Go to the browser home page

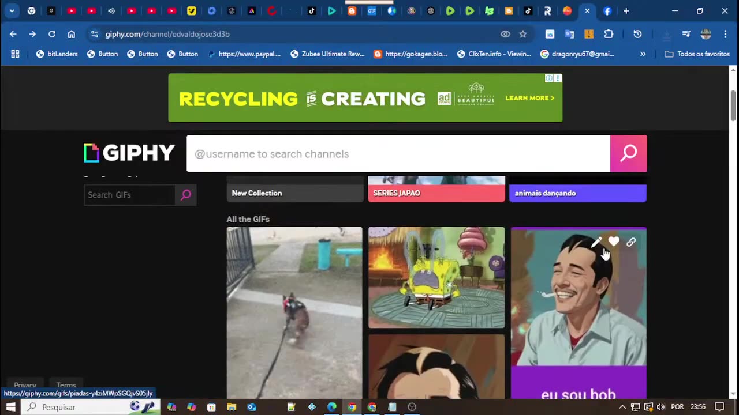(x=72, y=34)
